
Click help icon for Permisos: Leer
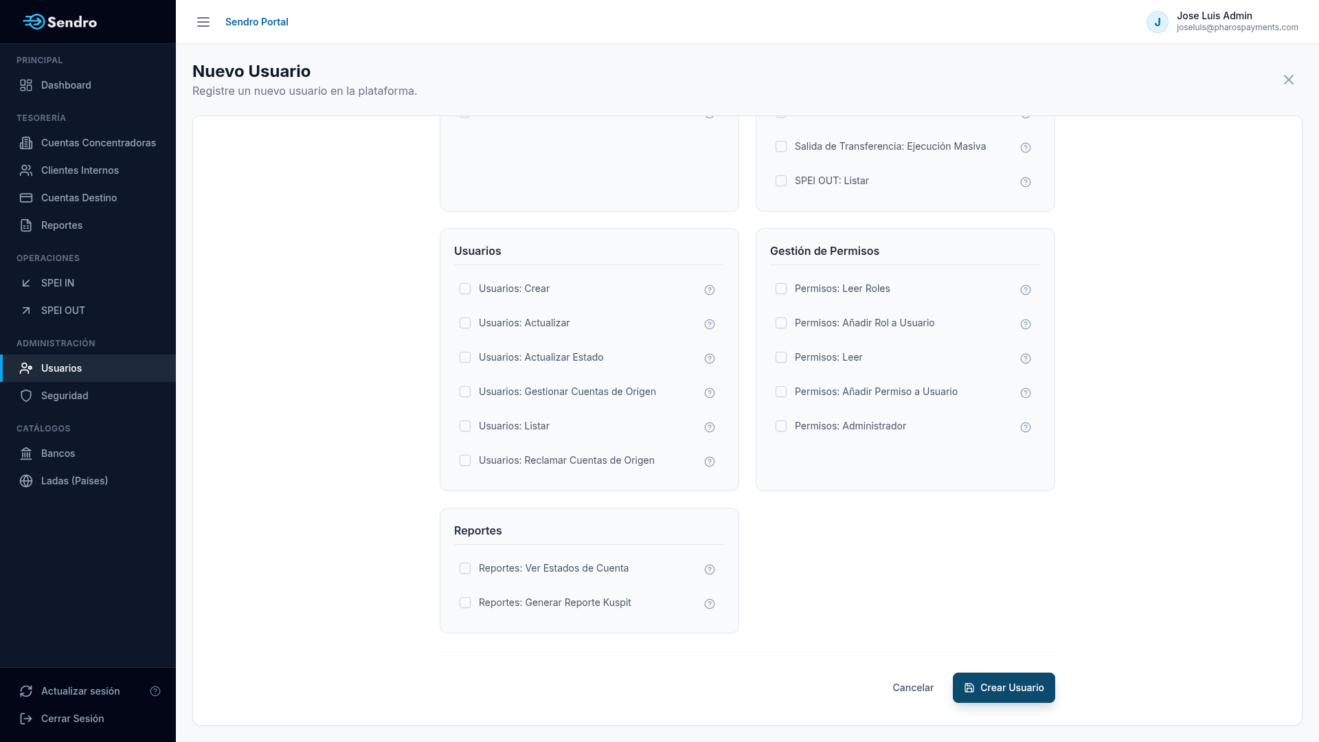1026,359
